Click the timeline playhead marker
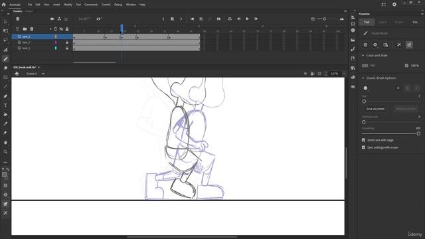The height and width of the screenshot is (239, 425). pos(122,29)
